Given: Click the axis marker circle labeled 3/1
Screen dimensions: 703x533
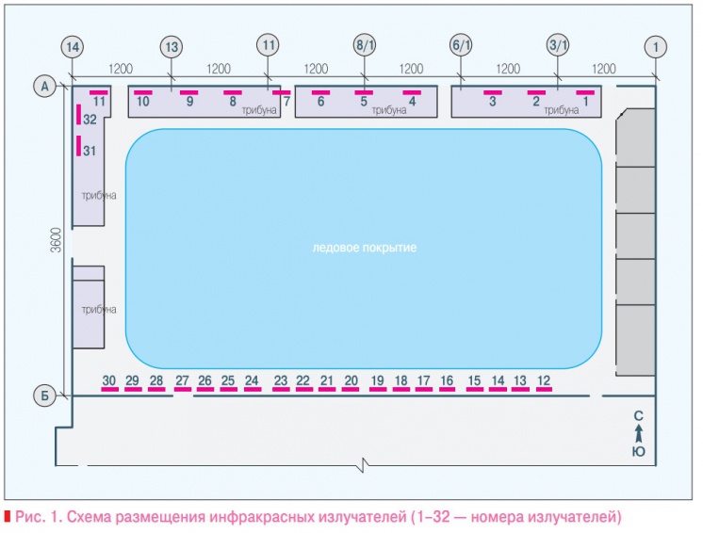Looking at the screenshot, I should pos(557,46).
